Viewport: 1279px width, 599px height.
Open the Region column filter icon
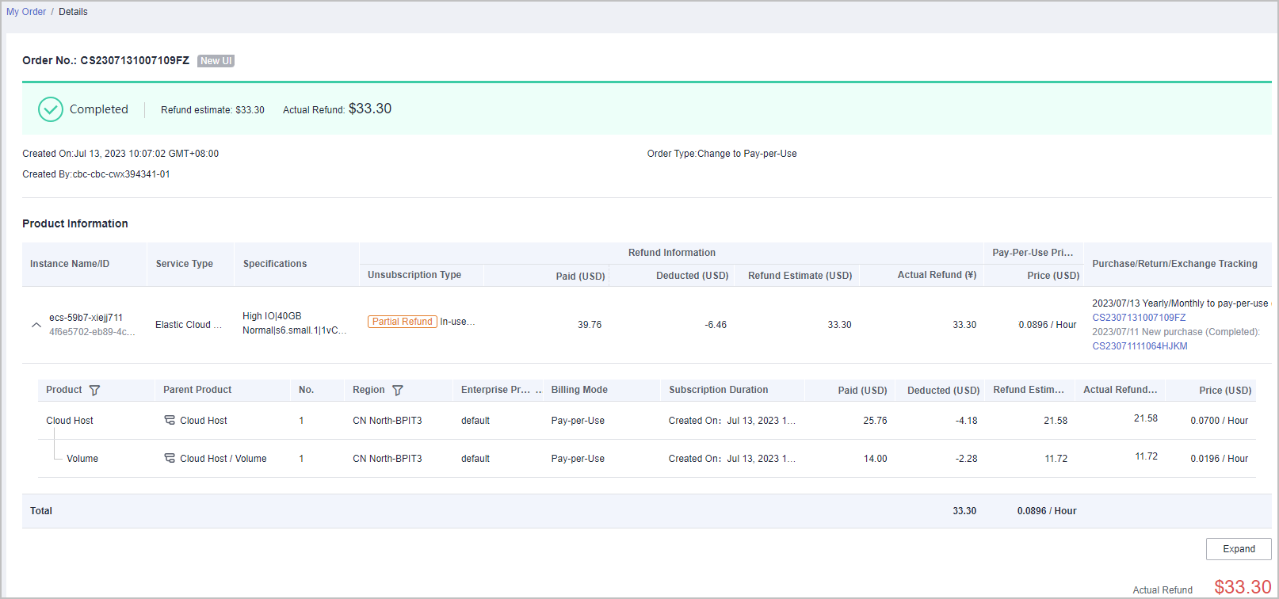tap(398, 391)
